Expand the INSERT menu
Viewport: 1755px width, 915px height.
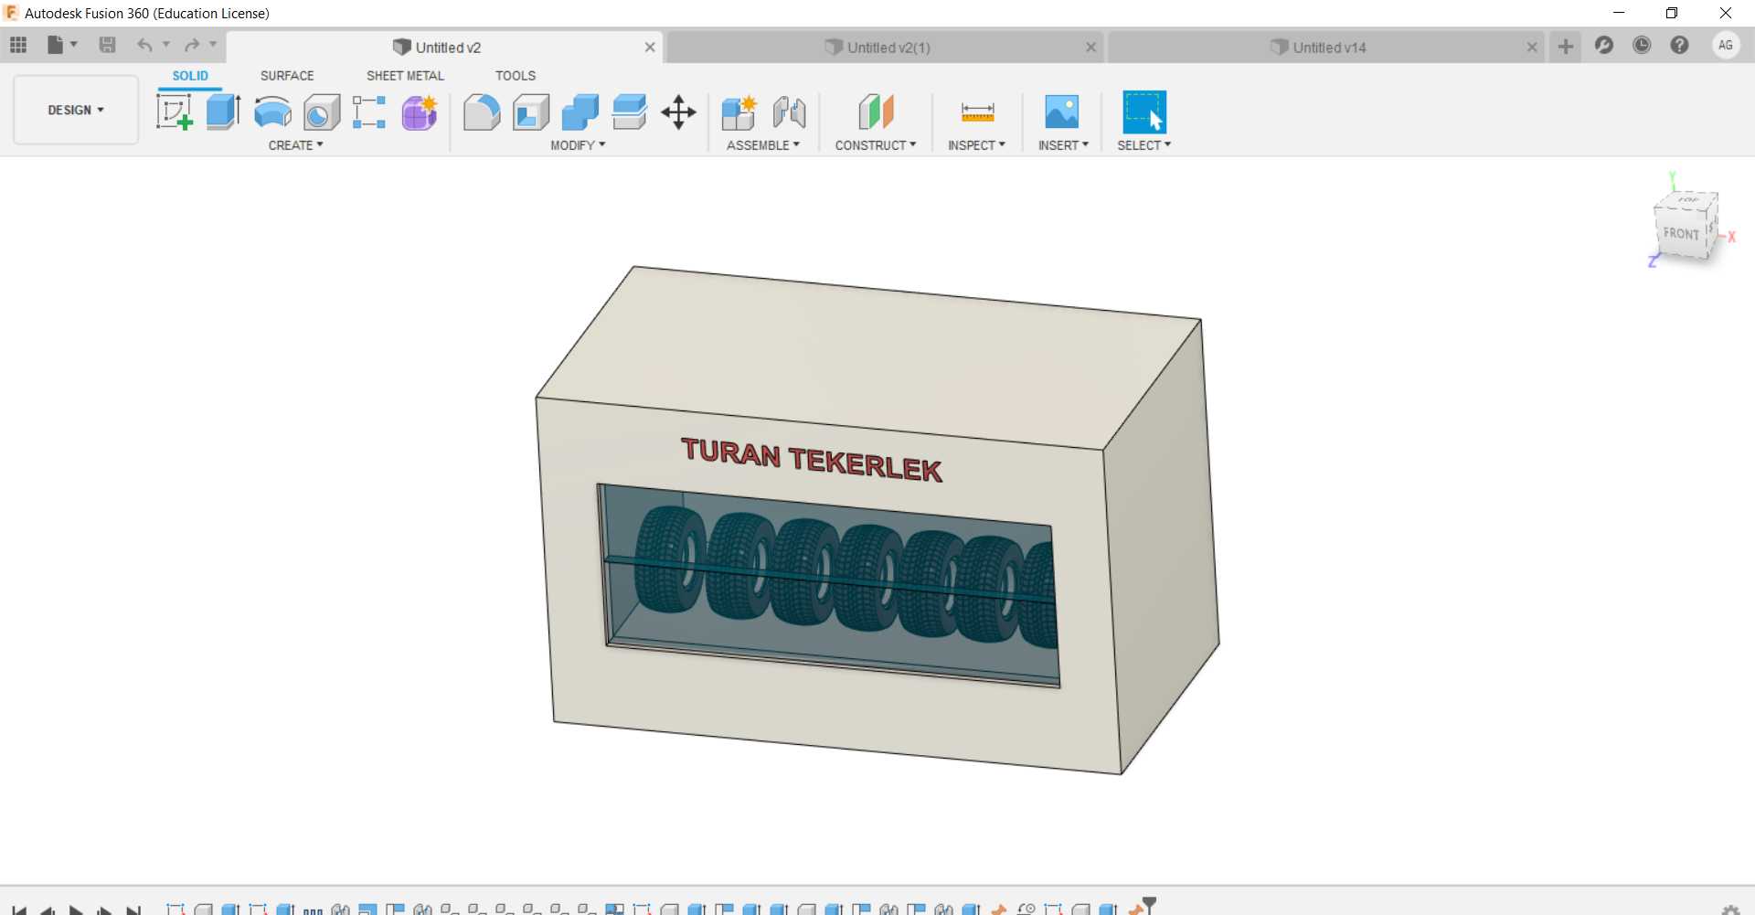pos(1063,145)
